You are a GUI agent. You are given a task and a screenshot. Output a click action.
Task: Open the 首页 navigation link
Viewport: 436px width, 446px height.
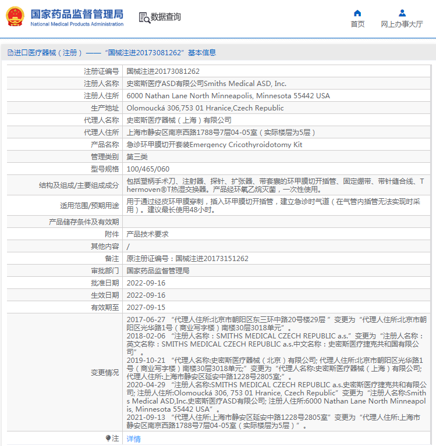357,24
